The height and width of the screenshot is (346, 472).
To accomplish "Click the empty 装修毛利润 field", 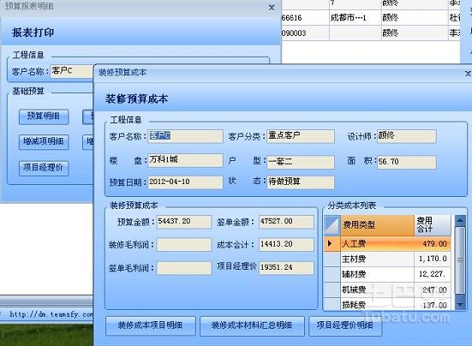I will 184,245.
